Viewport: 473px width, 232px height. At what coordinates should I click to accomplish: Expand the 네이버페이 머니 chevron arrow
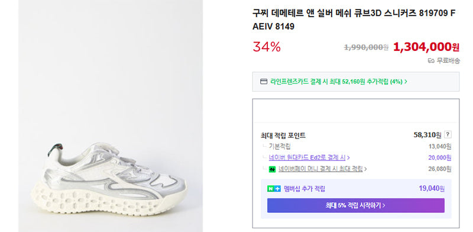[x=365, y=169]
